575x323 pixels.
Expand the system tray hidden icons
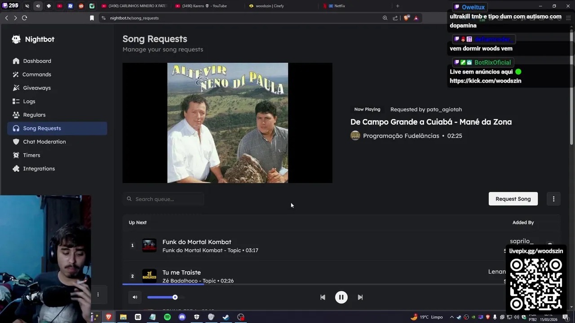pyautogui.click(x=452, y=317)
